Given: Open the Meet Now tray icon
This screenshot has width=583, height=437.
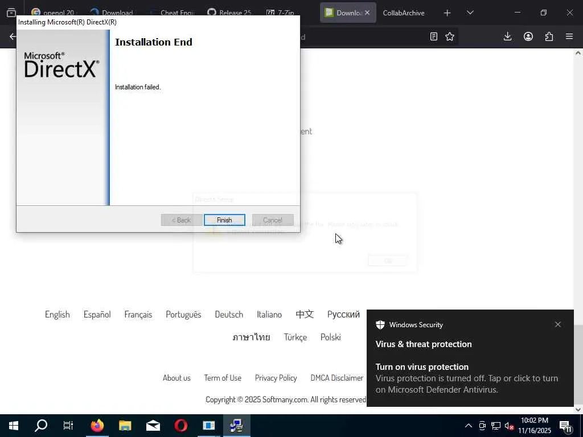Looking at the screenshot, I should (482, 426).
